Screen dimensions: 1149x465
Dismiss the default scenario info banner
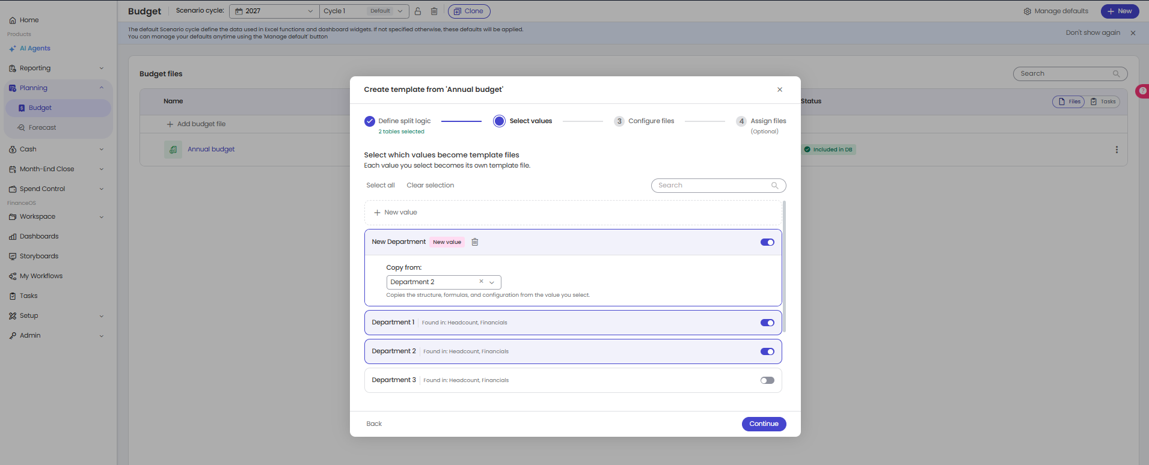point(1133,33)
